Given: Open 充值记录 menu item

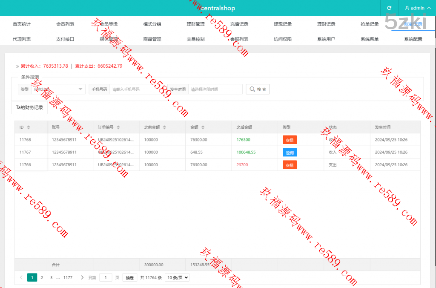Looking at the screenshot, I should pyautogui.click(x=239, y=24).
